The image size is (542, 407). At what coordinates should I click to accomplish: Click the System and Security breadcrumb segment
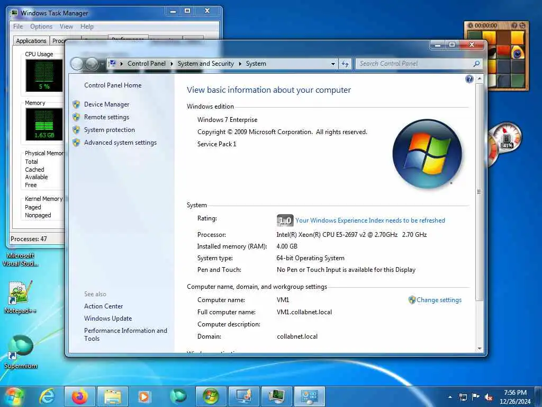pyautogui.click(x=206, y=64)
